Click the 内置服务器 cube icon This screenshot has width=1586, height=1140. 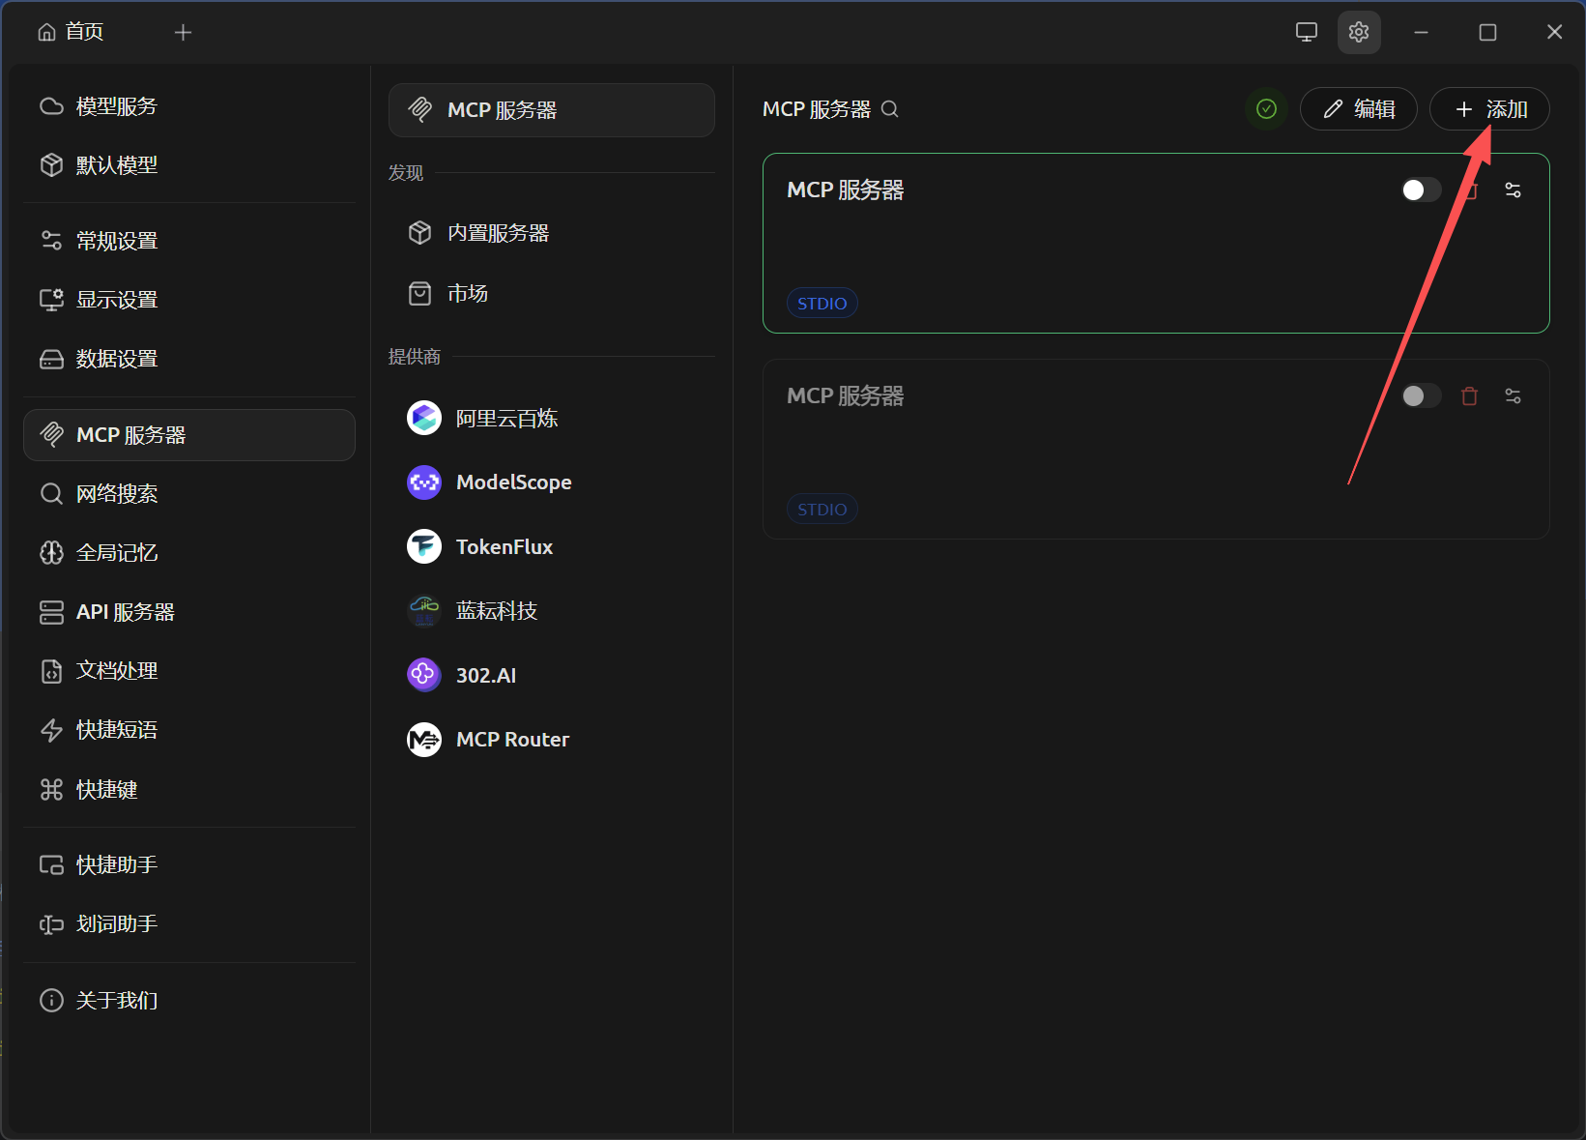(419, 233)
